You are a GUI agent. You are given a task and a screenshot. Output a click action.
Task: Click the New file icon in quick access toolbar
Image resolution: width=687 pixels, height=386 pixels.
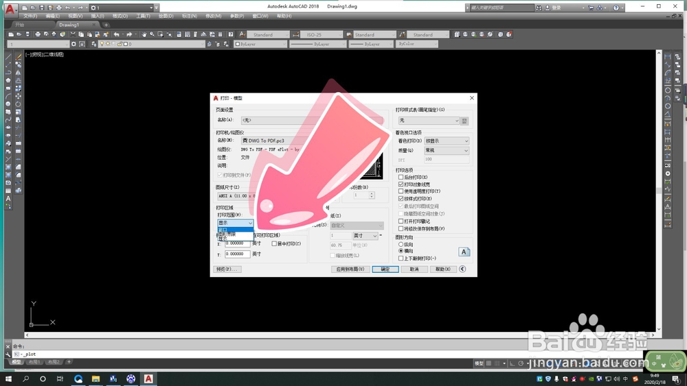point(25,8)
